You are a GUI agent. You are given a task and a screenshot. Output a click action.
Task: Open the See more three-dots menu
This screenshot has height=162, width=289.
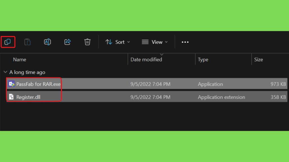pyautogui.click(x=185, y=42)
